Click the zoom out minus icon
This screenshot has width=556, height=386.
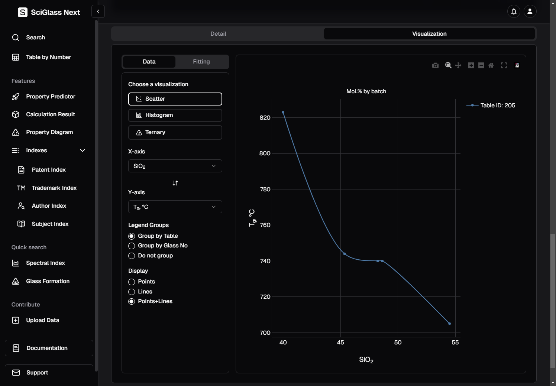[481, 65]
